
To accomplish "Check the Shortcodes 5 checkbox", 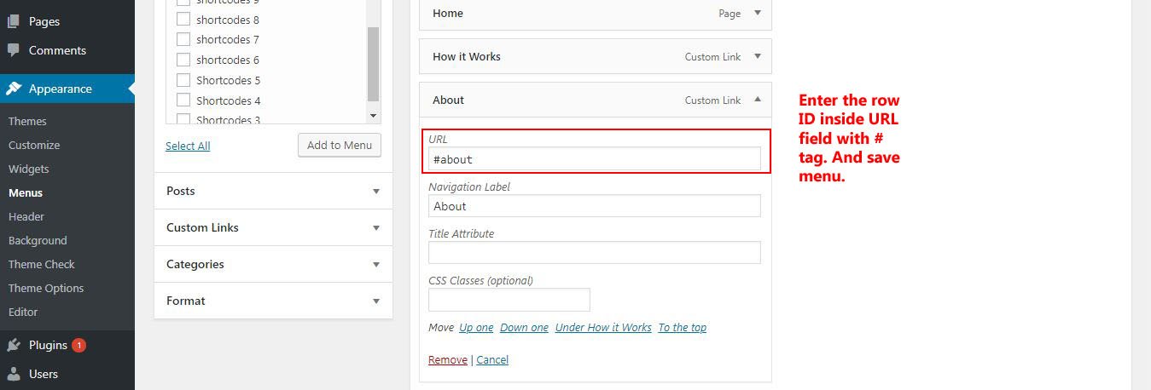I will [183, 80].
